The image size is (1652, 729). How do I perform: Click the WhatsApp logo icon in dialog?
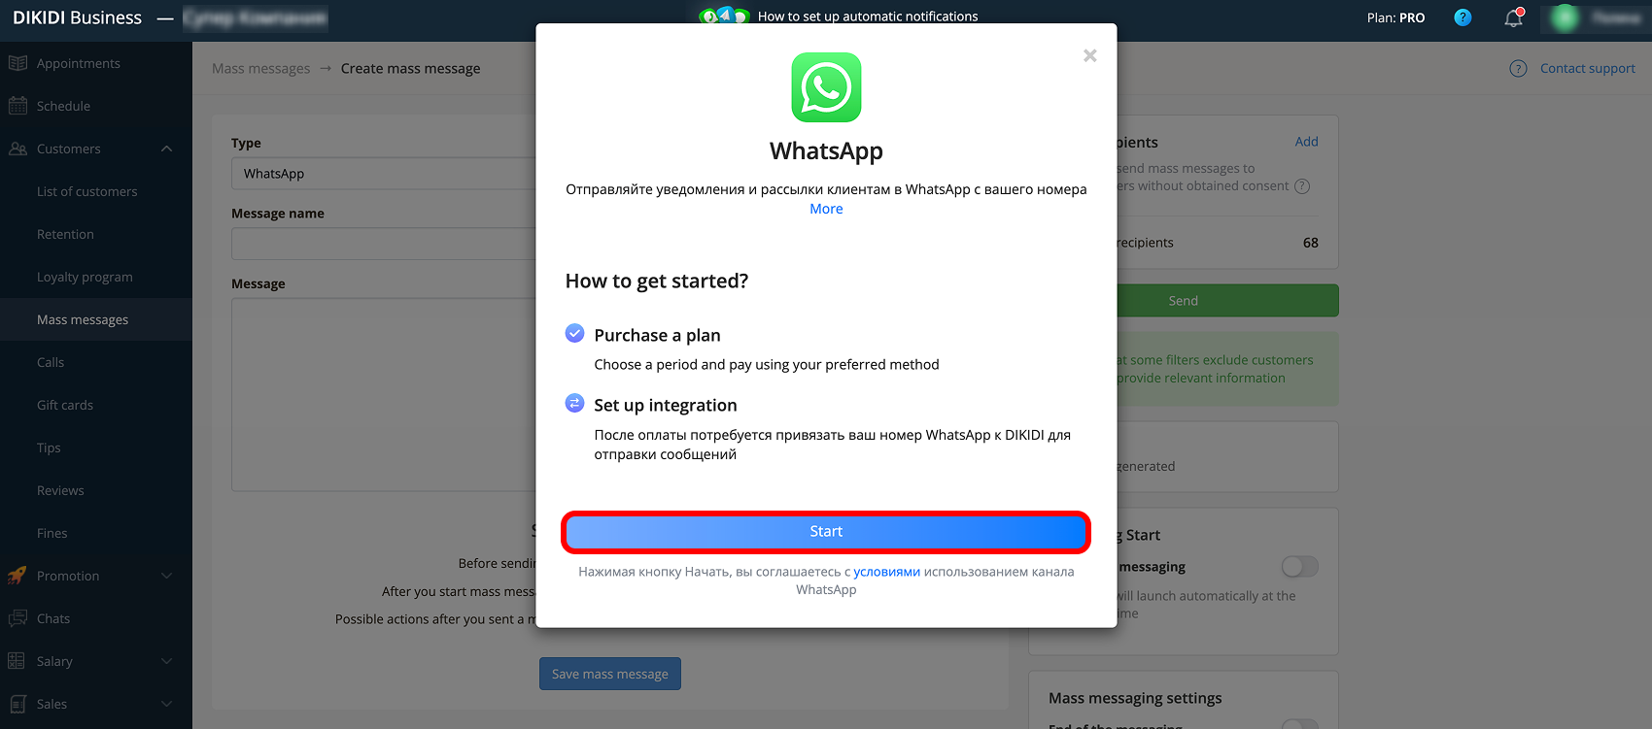coord(826,87)
